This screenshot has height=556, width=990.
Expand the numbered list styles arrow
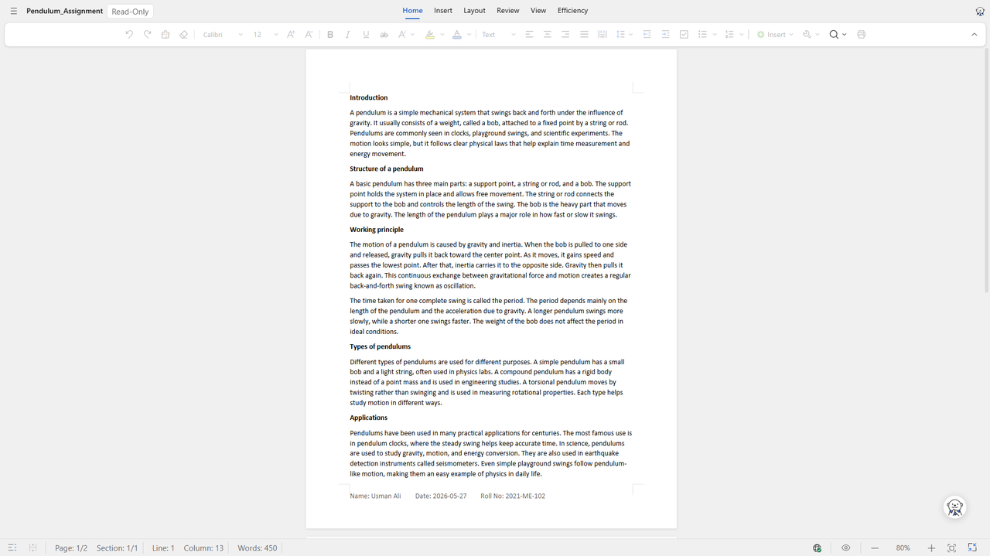[x=741, y=35]
